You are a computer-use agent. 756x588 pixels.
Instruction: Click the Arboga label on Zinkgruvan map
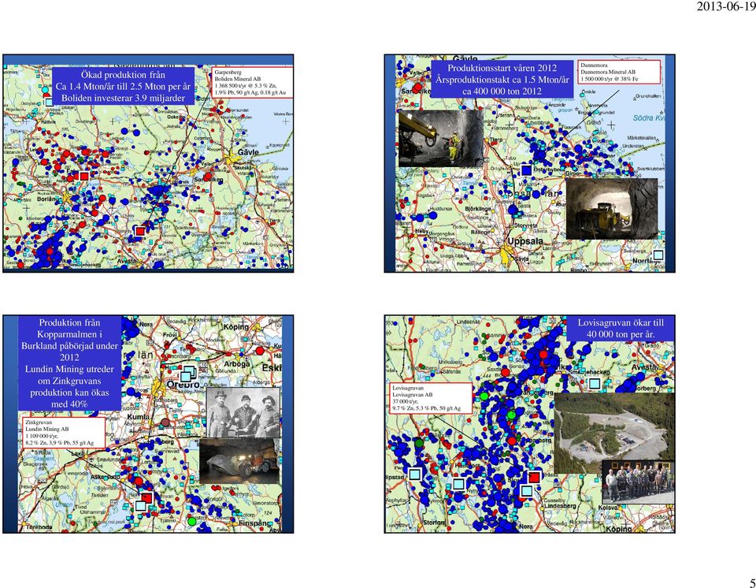point(237,364)
